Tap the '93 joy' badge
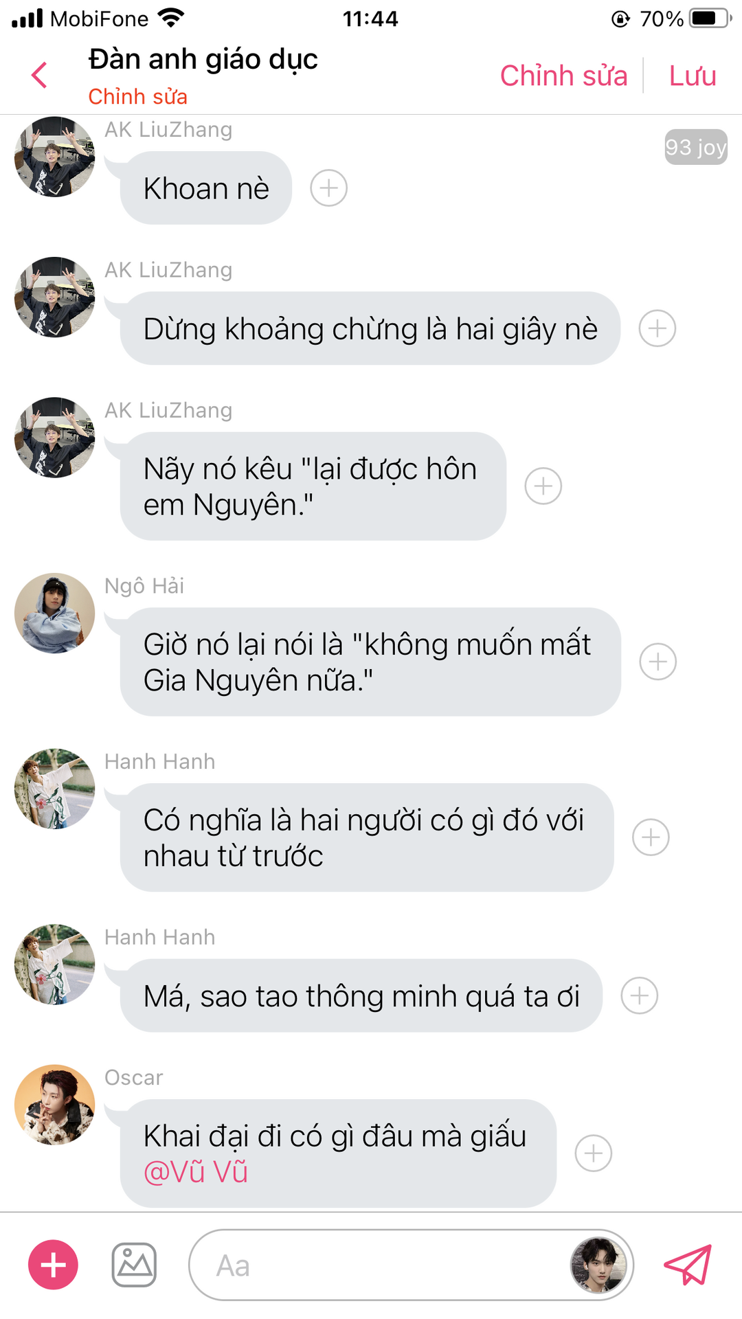 696,147
